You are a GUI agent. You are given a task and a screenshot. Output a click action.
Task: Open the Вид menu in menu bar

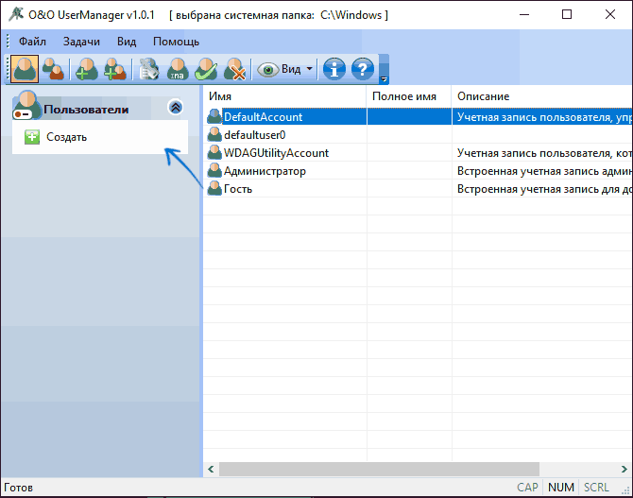tap(127, 42)
